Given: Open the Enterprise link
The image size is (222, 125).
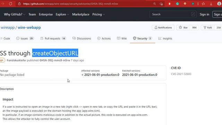Looking at the screenshot, I should (46, 15).
